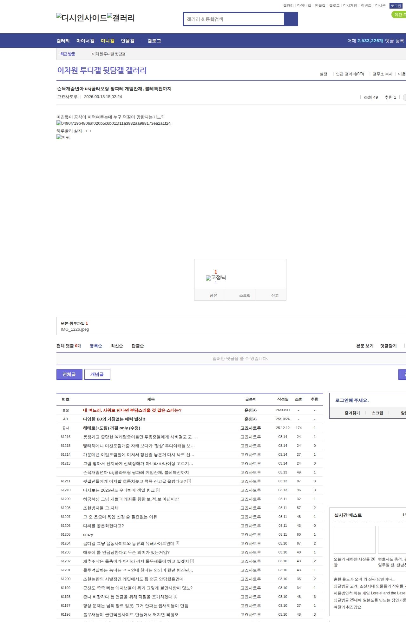This screenshot has height=622, width=406.
Task: Open the first 실시간 베스트 thumbnail
Action: tap(354, 539)
